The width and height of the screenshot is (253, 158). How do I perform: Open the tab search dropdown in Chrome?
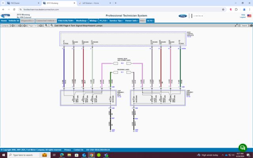3,3
